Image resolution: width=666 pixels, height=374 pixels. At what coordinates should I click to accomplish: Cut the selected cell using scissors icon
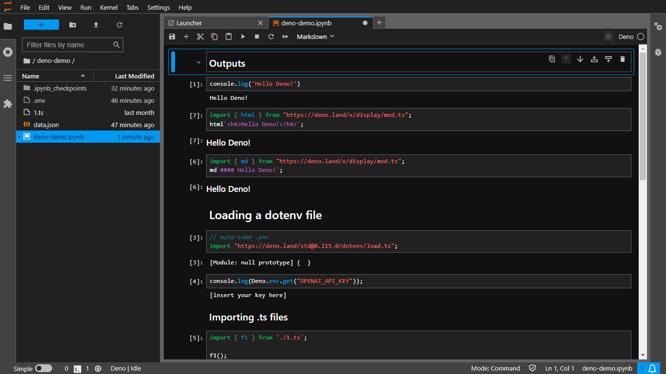click(x=200, y=37)
